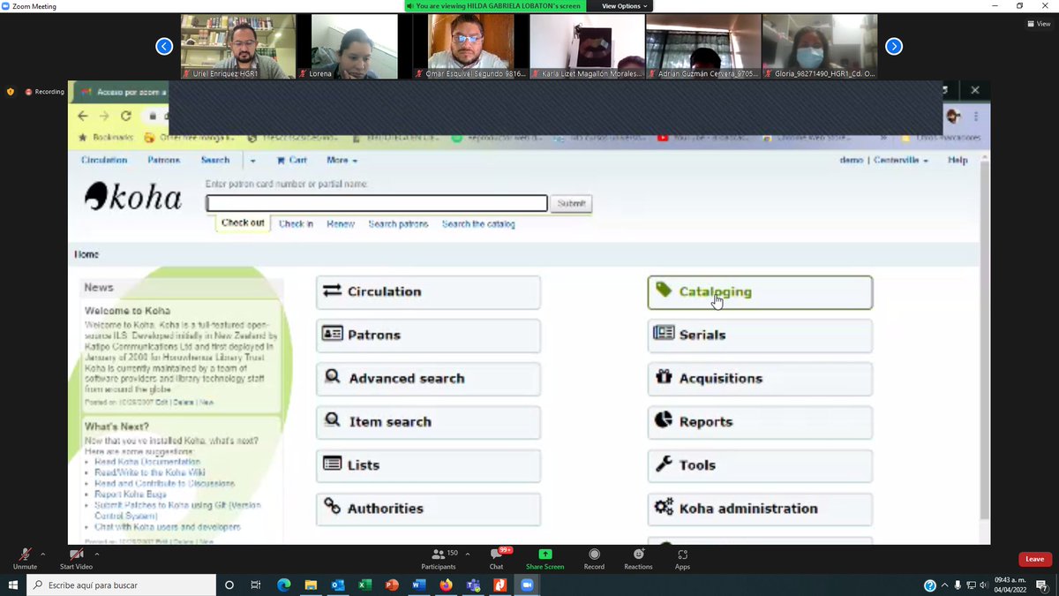Select the Check out tab
Screen dimensions: 1059x596
pos(243,223)
